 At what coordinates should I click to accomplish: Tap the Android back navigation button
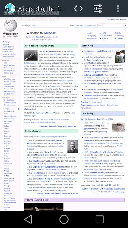(x=28, y=219)
